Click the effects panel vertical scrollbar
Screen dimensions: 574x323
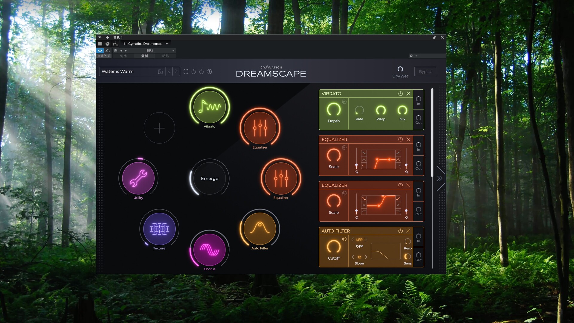(x=432, y=133)
